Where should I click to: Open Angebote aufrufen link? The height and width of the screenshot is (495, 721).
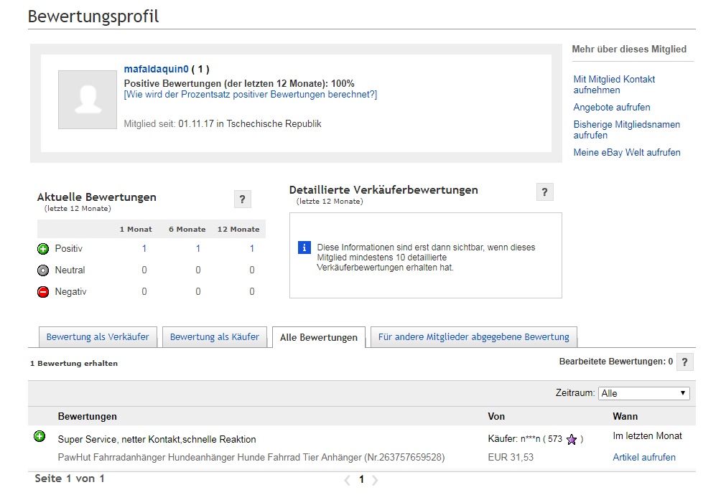point(612,108)
